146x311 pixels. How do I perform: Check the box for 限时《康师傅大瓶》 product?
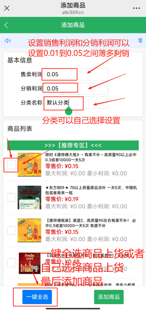[x=11, y=165]
